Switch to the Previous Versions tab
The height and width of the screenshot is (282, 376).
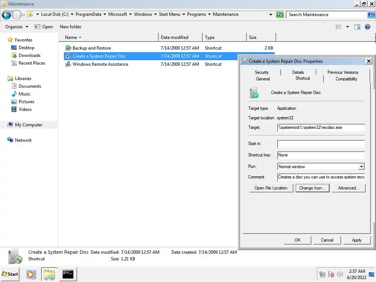[343, 72]
